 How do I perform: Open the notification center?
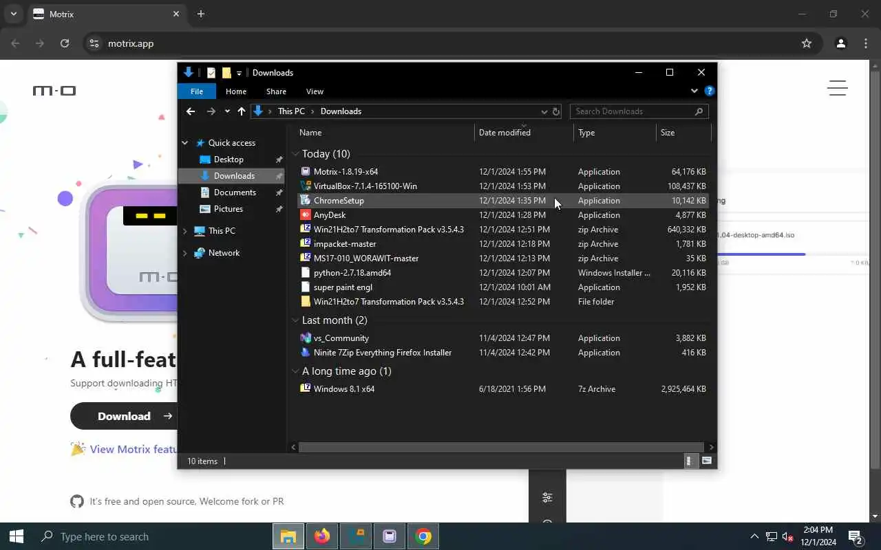coord(856,536)
